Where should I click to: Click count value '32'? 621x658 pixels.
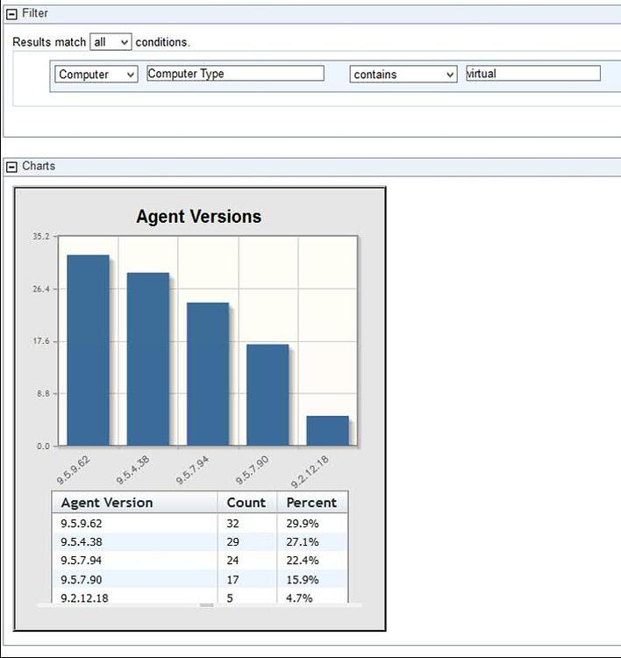[x=233, y=523]
